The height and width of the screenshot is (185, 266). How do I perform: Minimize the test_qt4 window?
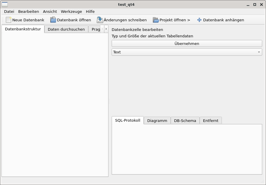[248, 5]
